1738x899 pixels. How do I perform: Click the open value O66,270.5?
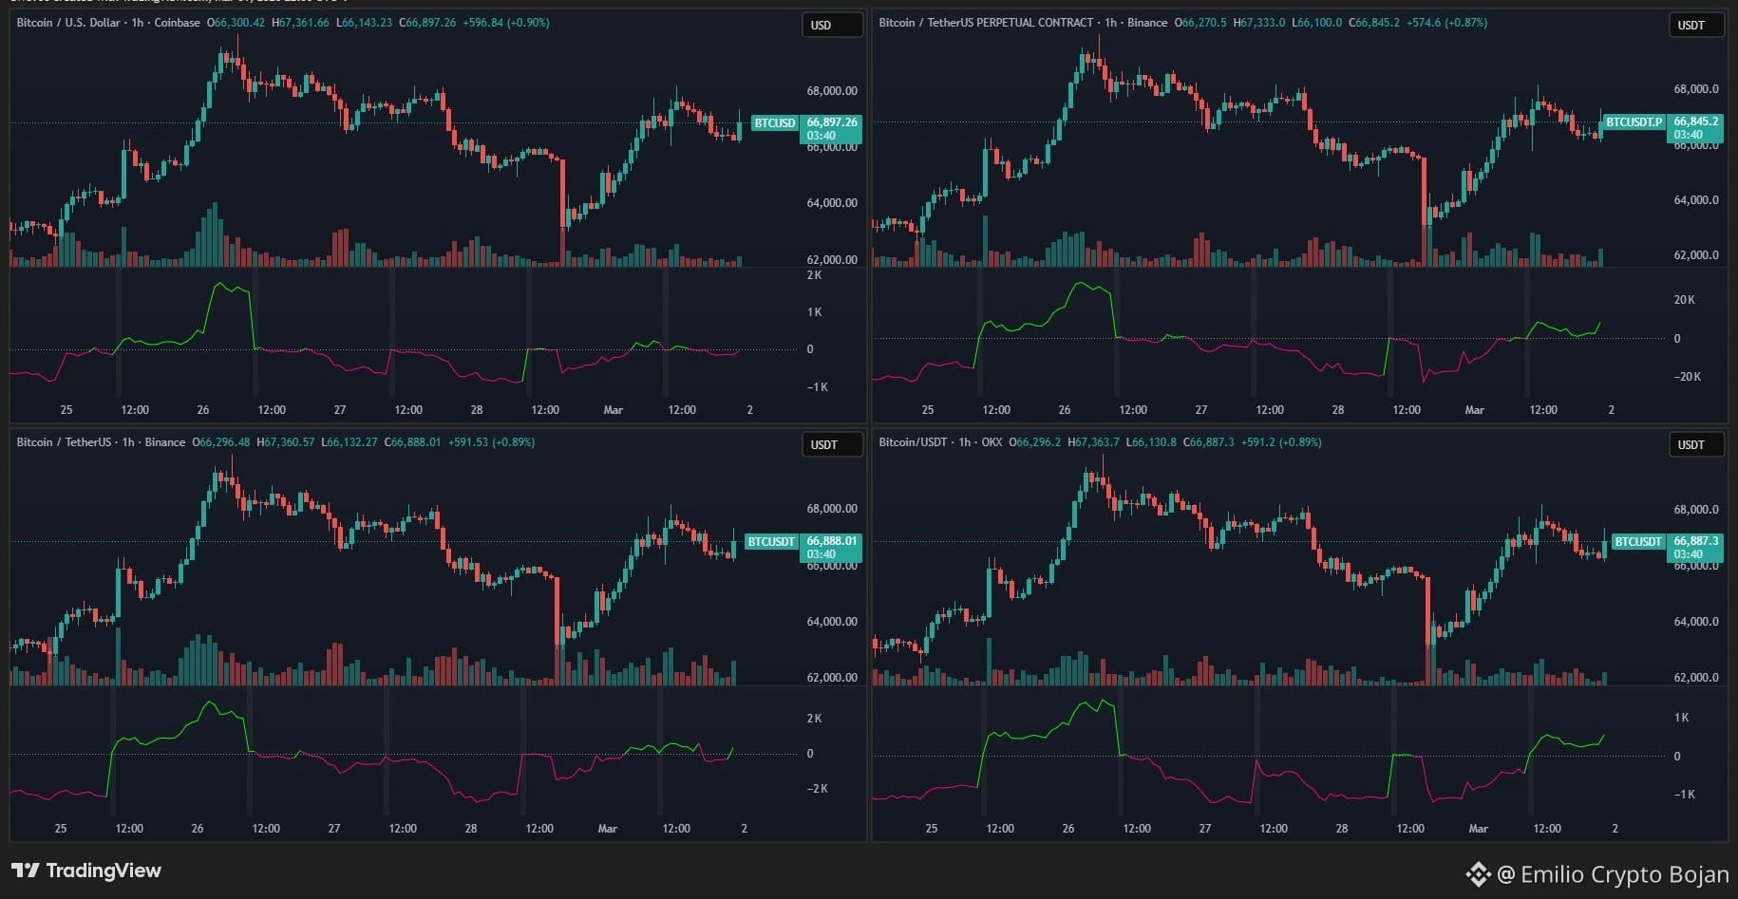pyautogui.click(x=1200, y=22)
